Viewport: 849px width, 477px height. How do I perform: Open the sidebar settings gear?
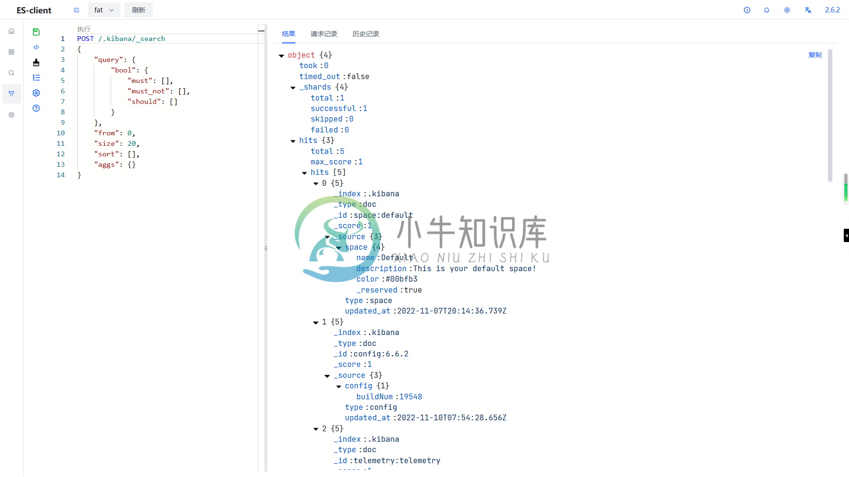coord(11,115)
